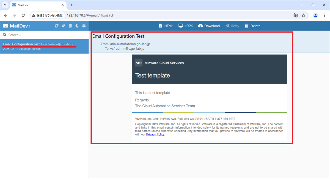
Task: Relay this email
Action: (x=232, y=26)
